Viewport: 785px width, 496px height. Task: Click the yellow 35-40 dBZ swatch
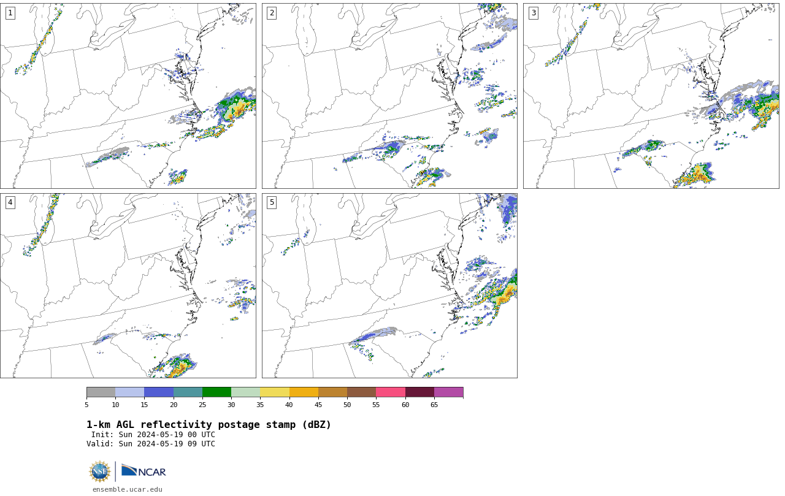(x=275, y=392)
